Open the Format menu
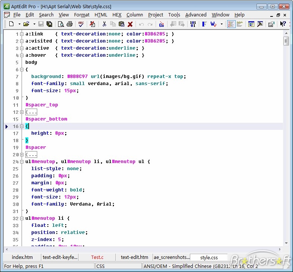The height and width of the screenshot is (272, 293). click(x=82, y=15)
